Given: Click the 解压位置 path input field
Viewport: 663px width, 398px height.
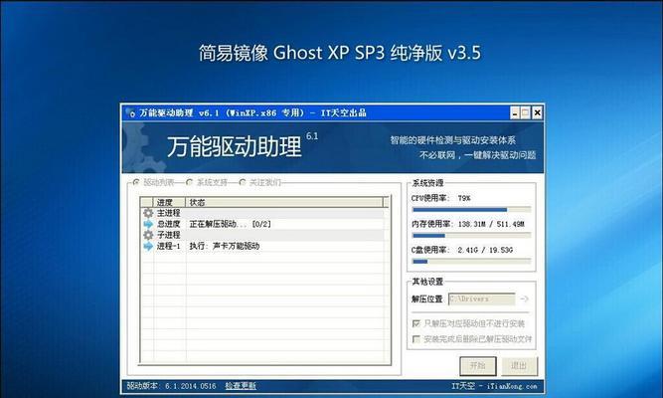Looking at the screenshot, I should pos(482,298).
